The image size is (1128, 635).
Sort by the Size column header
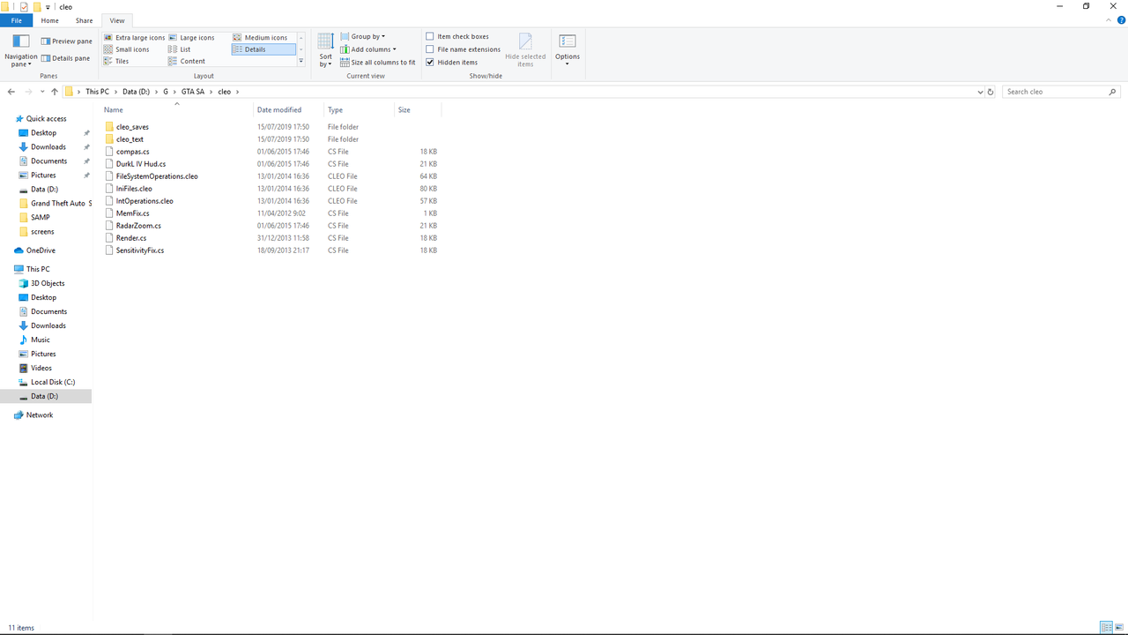point(417,110)
